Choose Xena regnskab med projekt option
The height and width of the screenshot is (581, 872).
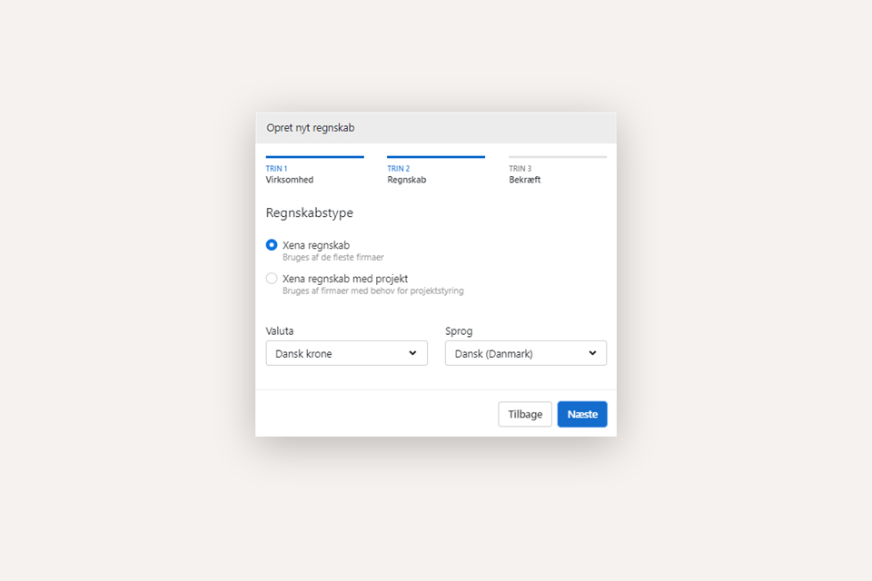272,279
